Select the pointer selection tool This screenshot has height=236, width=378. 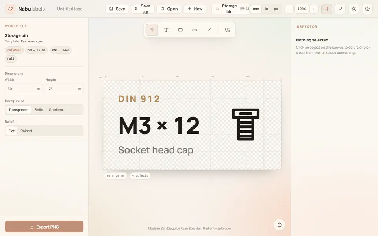coord(152,30)
